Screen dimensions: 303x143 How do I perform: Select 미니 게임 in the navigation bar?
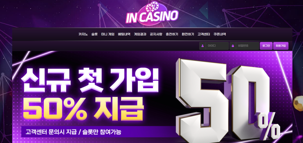pyautogui.click(x=108, y=34)
